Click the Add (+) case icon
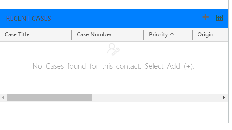232x130 pixels. [206, 17]
